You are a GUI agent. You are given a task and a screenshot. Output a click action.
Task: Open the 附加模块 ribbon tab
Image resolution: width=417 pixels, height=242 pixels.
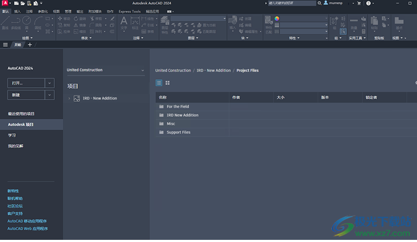click(x=94, y=11)
